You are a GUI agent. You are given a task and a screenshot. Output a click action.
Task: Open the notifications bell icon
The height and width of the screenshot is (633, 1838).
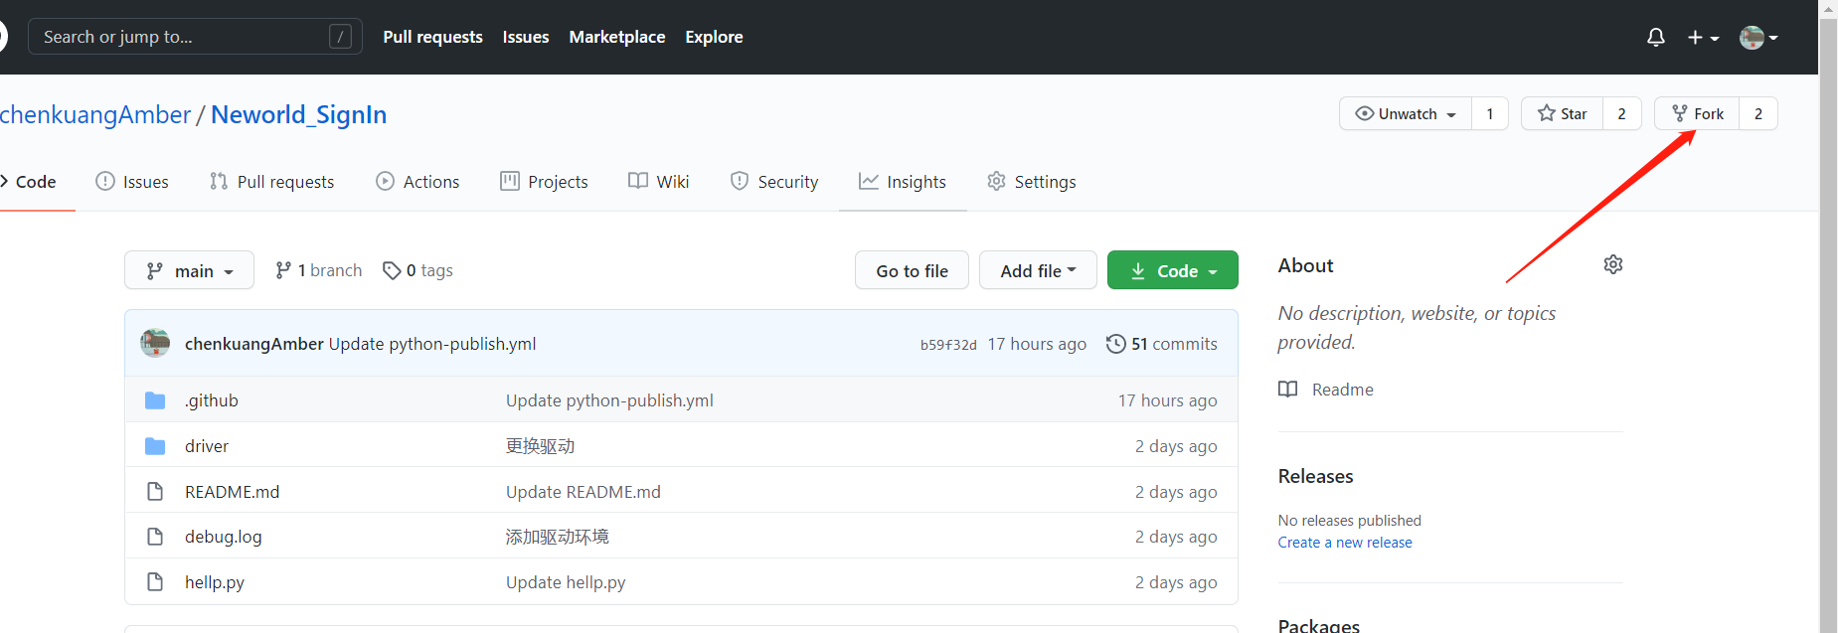click(1655, 37)
